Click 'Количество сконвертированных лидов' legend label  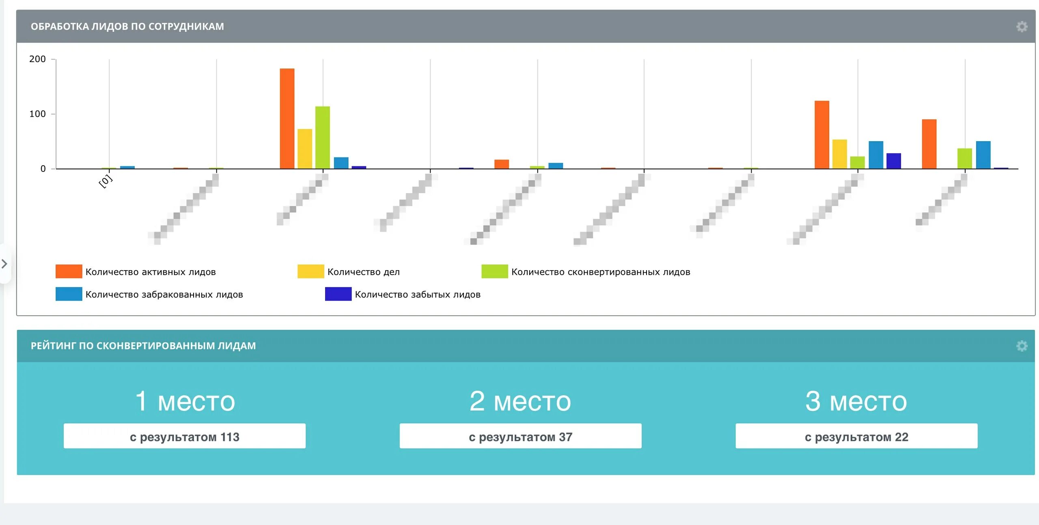(x=601, y=272)
